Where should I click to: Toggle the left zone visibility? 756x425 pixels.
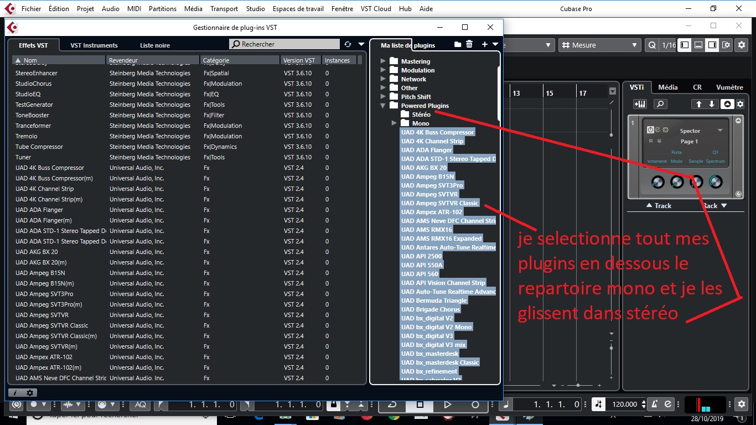pos(685,45)
